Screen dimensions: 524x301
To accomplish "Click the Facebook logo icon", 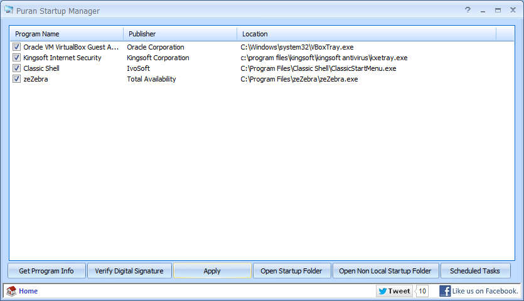I will click(445, 291).
